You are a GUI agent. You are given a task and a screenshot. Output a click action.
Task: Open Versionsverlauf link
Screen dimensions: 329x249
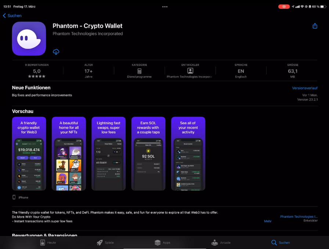click(x=305, y=88)
